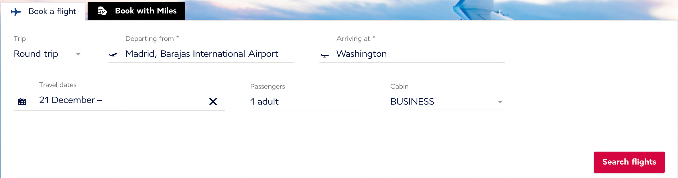Click the departing airplane icon beside Madrid
The height and width of the screenshot is (178, 678).
click(x=114, y=55)
